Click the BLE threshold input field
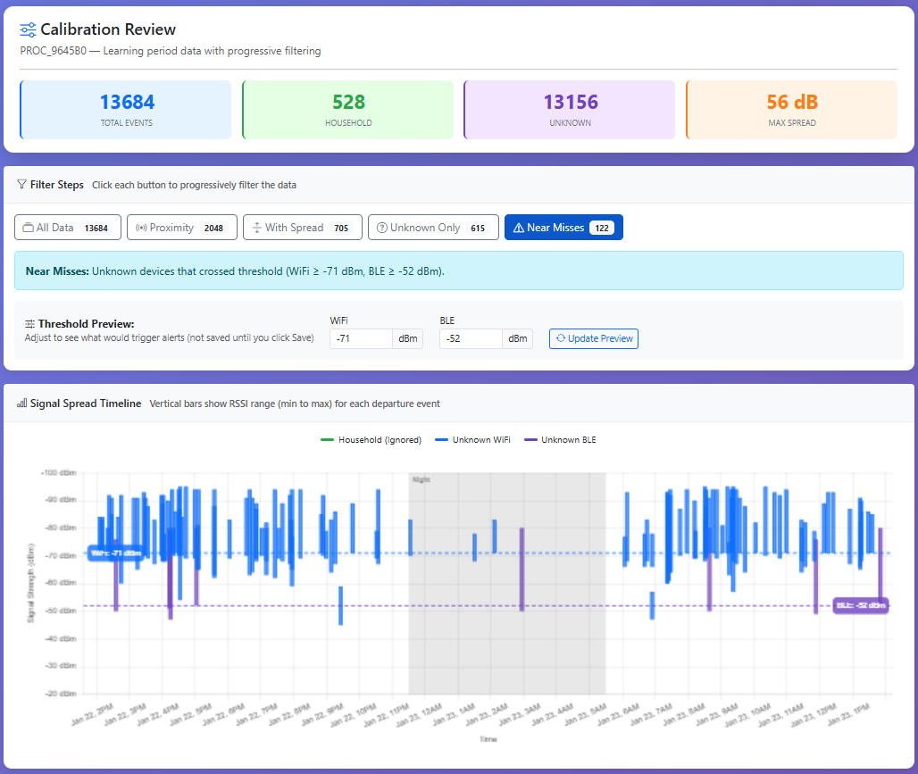Image resolution: width=918 pixels, height=774 pixels. 471,338
